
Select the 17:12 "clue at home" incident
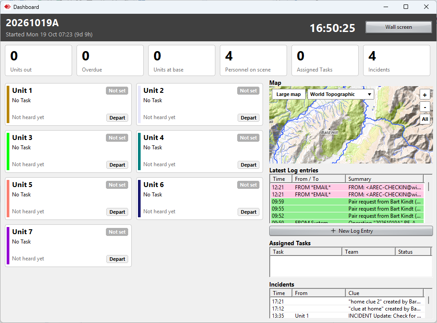(347, 309)
